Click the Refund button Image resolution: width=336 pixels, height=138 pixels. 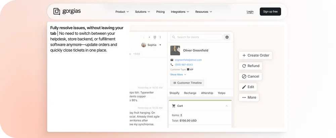[x=251, y=66]
